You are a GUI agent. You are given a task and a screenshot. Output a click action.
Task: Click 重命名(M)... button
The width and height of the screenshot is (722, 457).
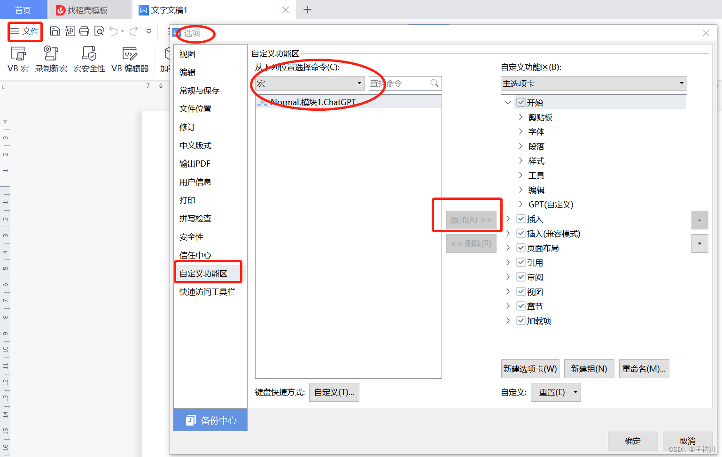(644, 369)
